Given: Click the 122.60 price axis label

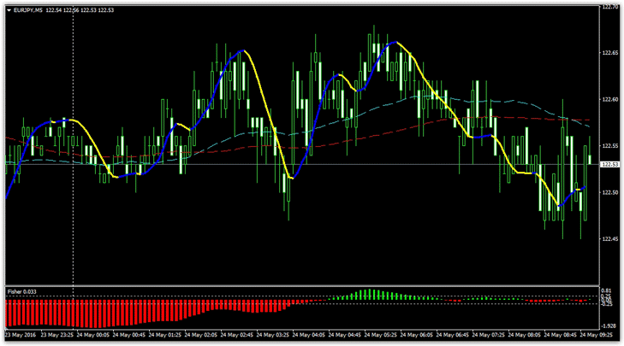Looking at the screenshot, I should [608, 99].
